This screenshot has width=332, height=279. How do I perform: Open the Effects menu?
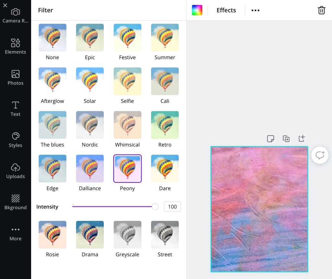click(x=226, y=10)
